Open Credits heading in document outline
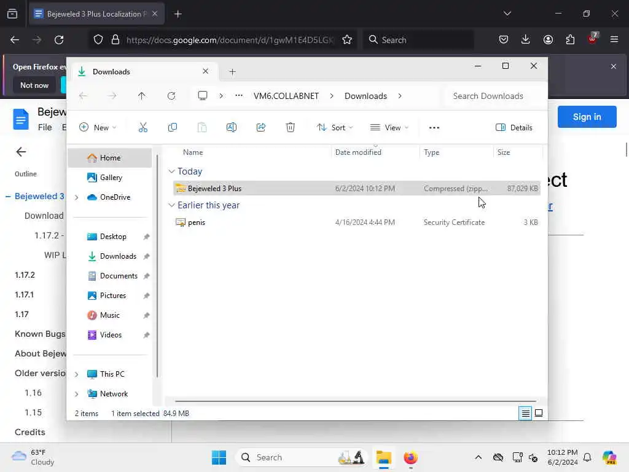The image size is (629, 472). [x=29, y=432]
